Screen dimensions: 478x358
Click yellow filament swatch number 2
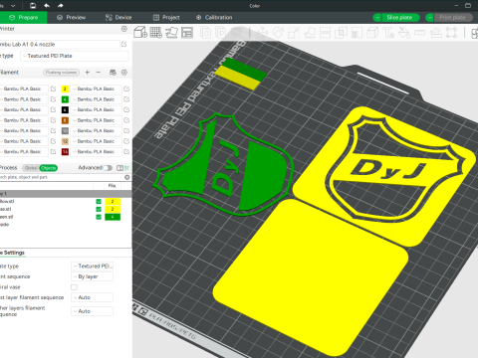coord(65,89)
